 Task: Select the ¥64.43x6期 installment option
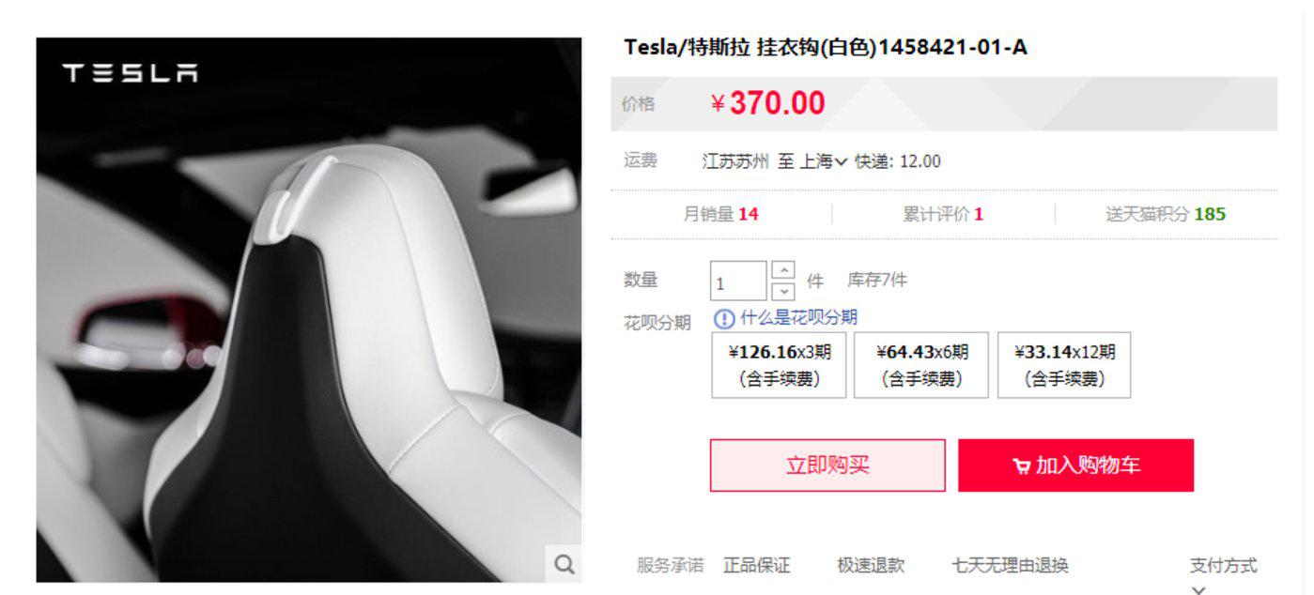tap(921, 365)
